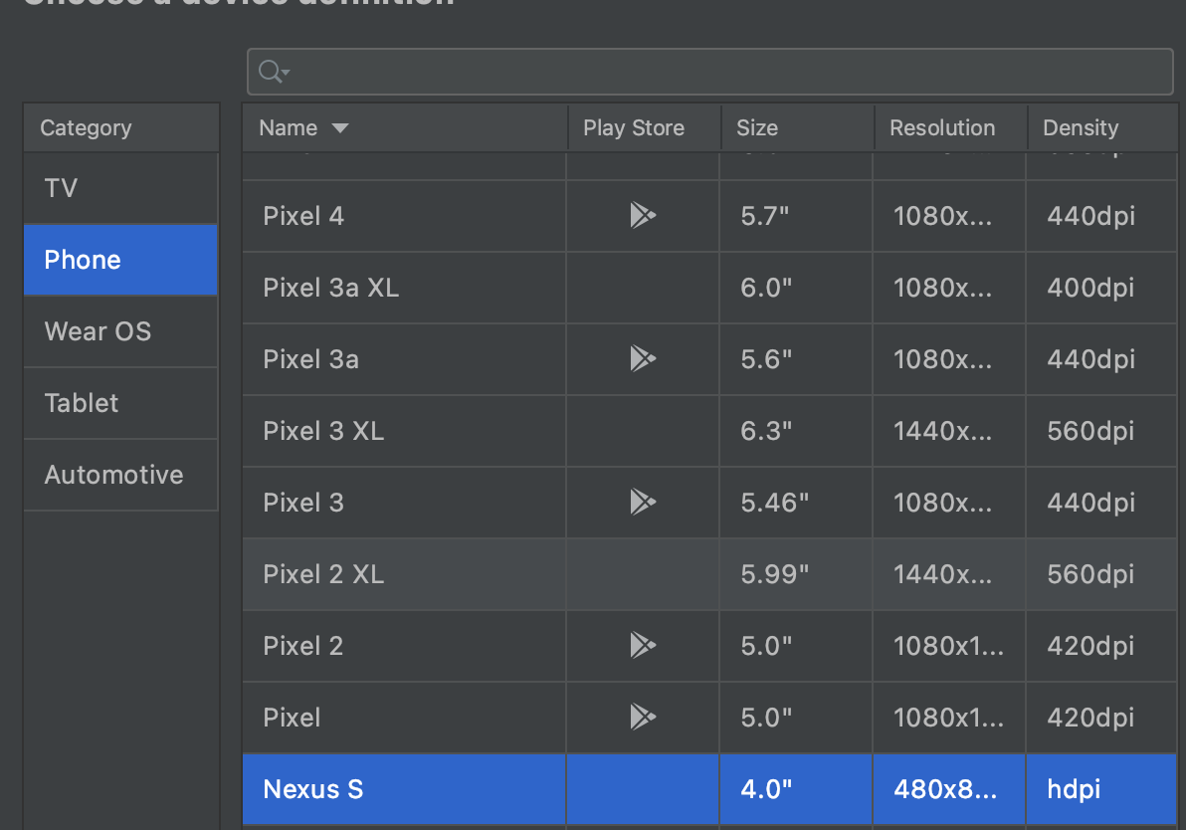
Task: Click the 6.3" size cell
Action: [x=796, y=431]
